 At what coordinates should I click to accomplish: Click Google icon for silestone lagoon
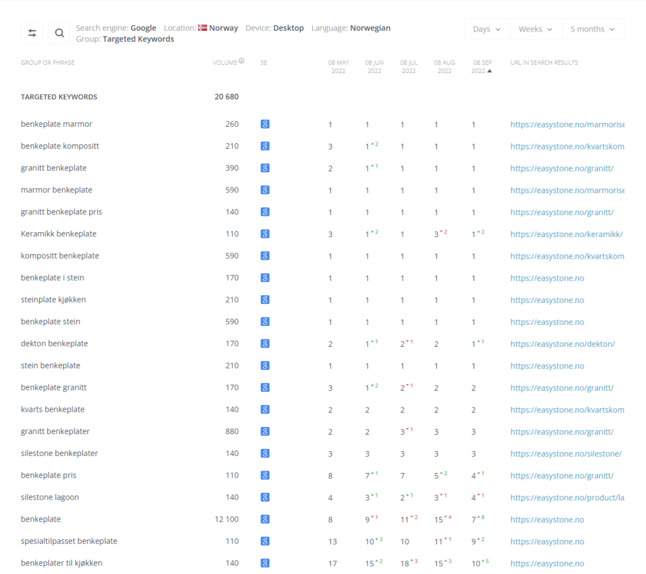(265, 497)
